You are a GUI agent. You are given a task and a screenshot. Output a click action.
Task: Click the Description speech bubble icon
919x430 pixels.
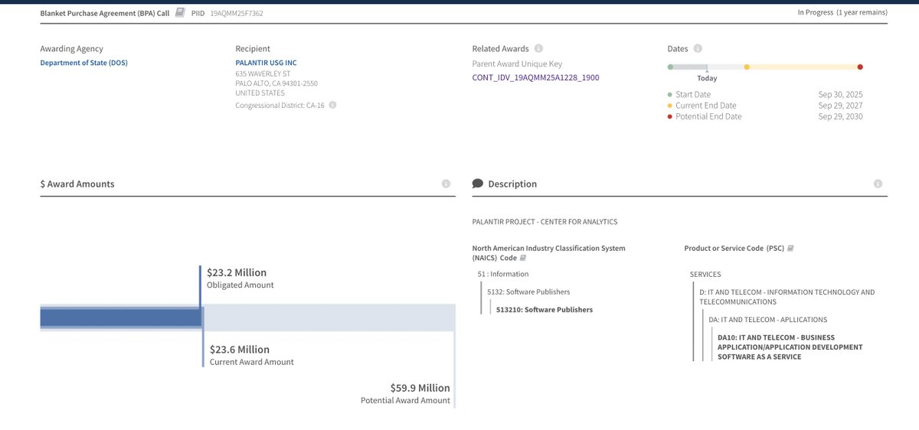(478, 184)
